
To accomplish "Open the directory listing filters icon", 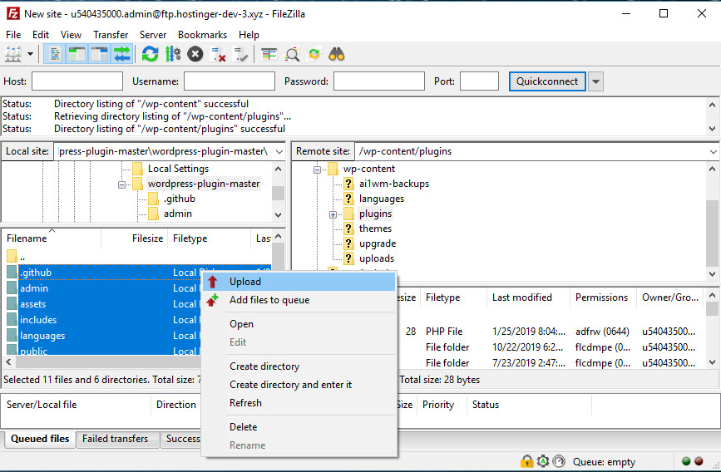I will [x=269, y=54].
